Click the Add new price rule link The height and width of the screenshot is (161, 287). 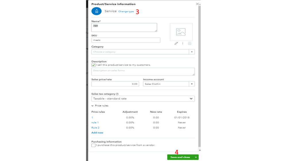pos(97,133)
